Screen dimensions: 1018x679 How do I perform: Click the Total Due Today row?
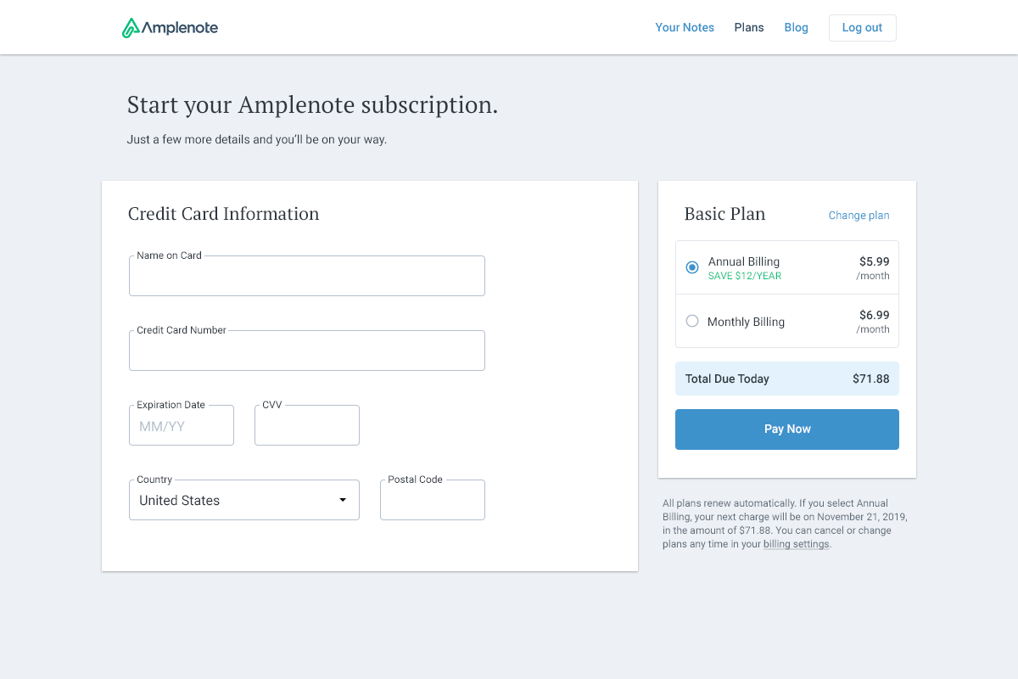[786, 379]
